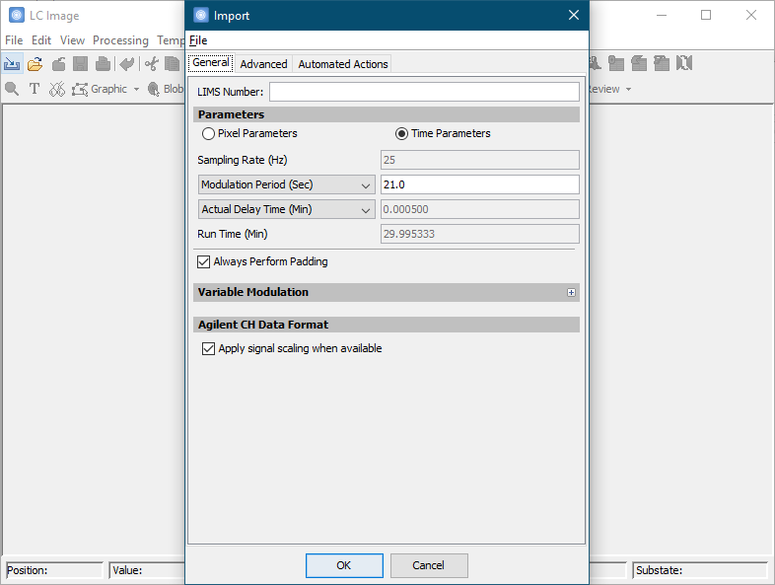
Task: Click the Value status bar field
Action: [147, 570]
